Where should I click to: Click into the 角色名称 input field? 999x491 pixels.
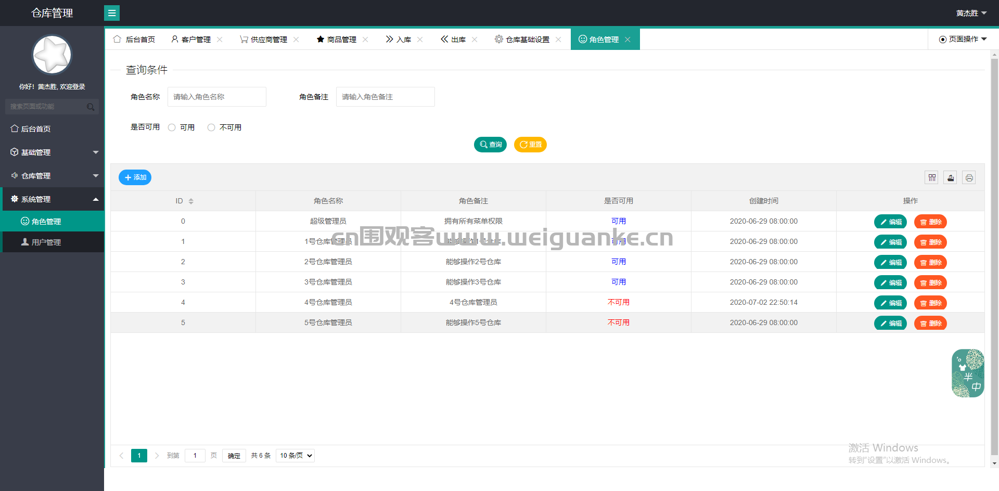click(x=217, y=97)
